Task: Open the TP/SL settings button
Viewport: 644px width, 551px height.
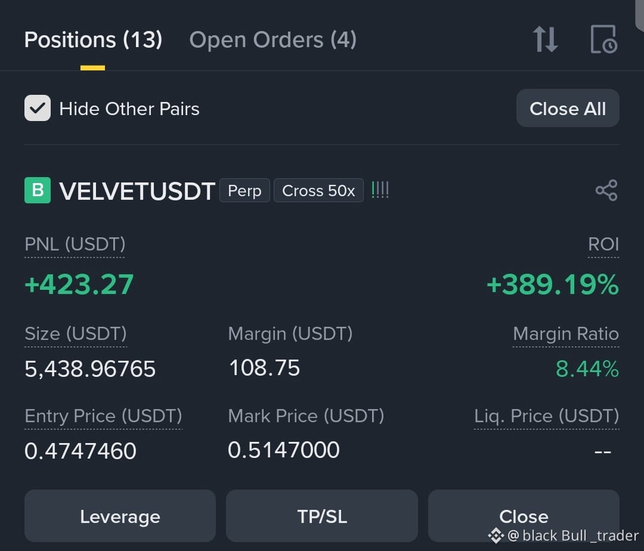Action: click(x=322, y=516)
